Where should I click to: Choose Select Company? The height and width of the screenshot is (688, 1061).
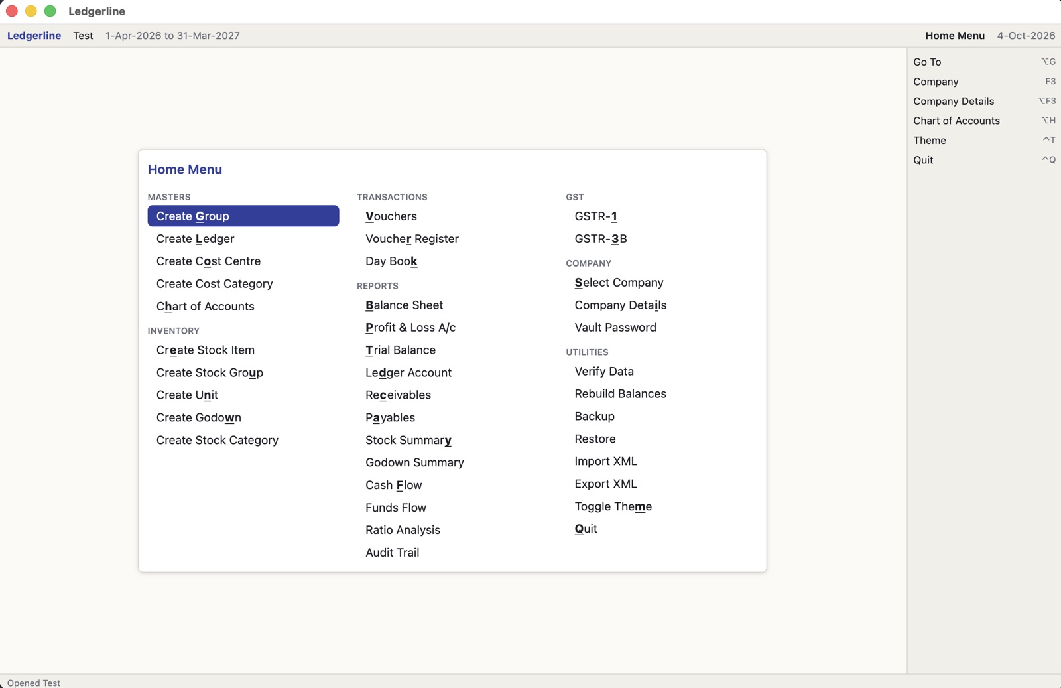(661, 283)
